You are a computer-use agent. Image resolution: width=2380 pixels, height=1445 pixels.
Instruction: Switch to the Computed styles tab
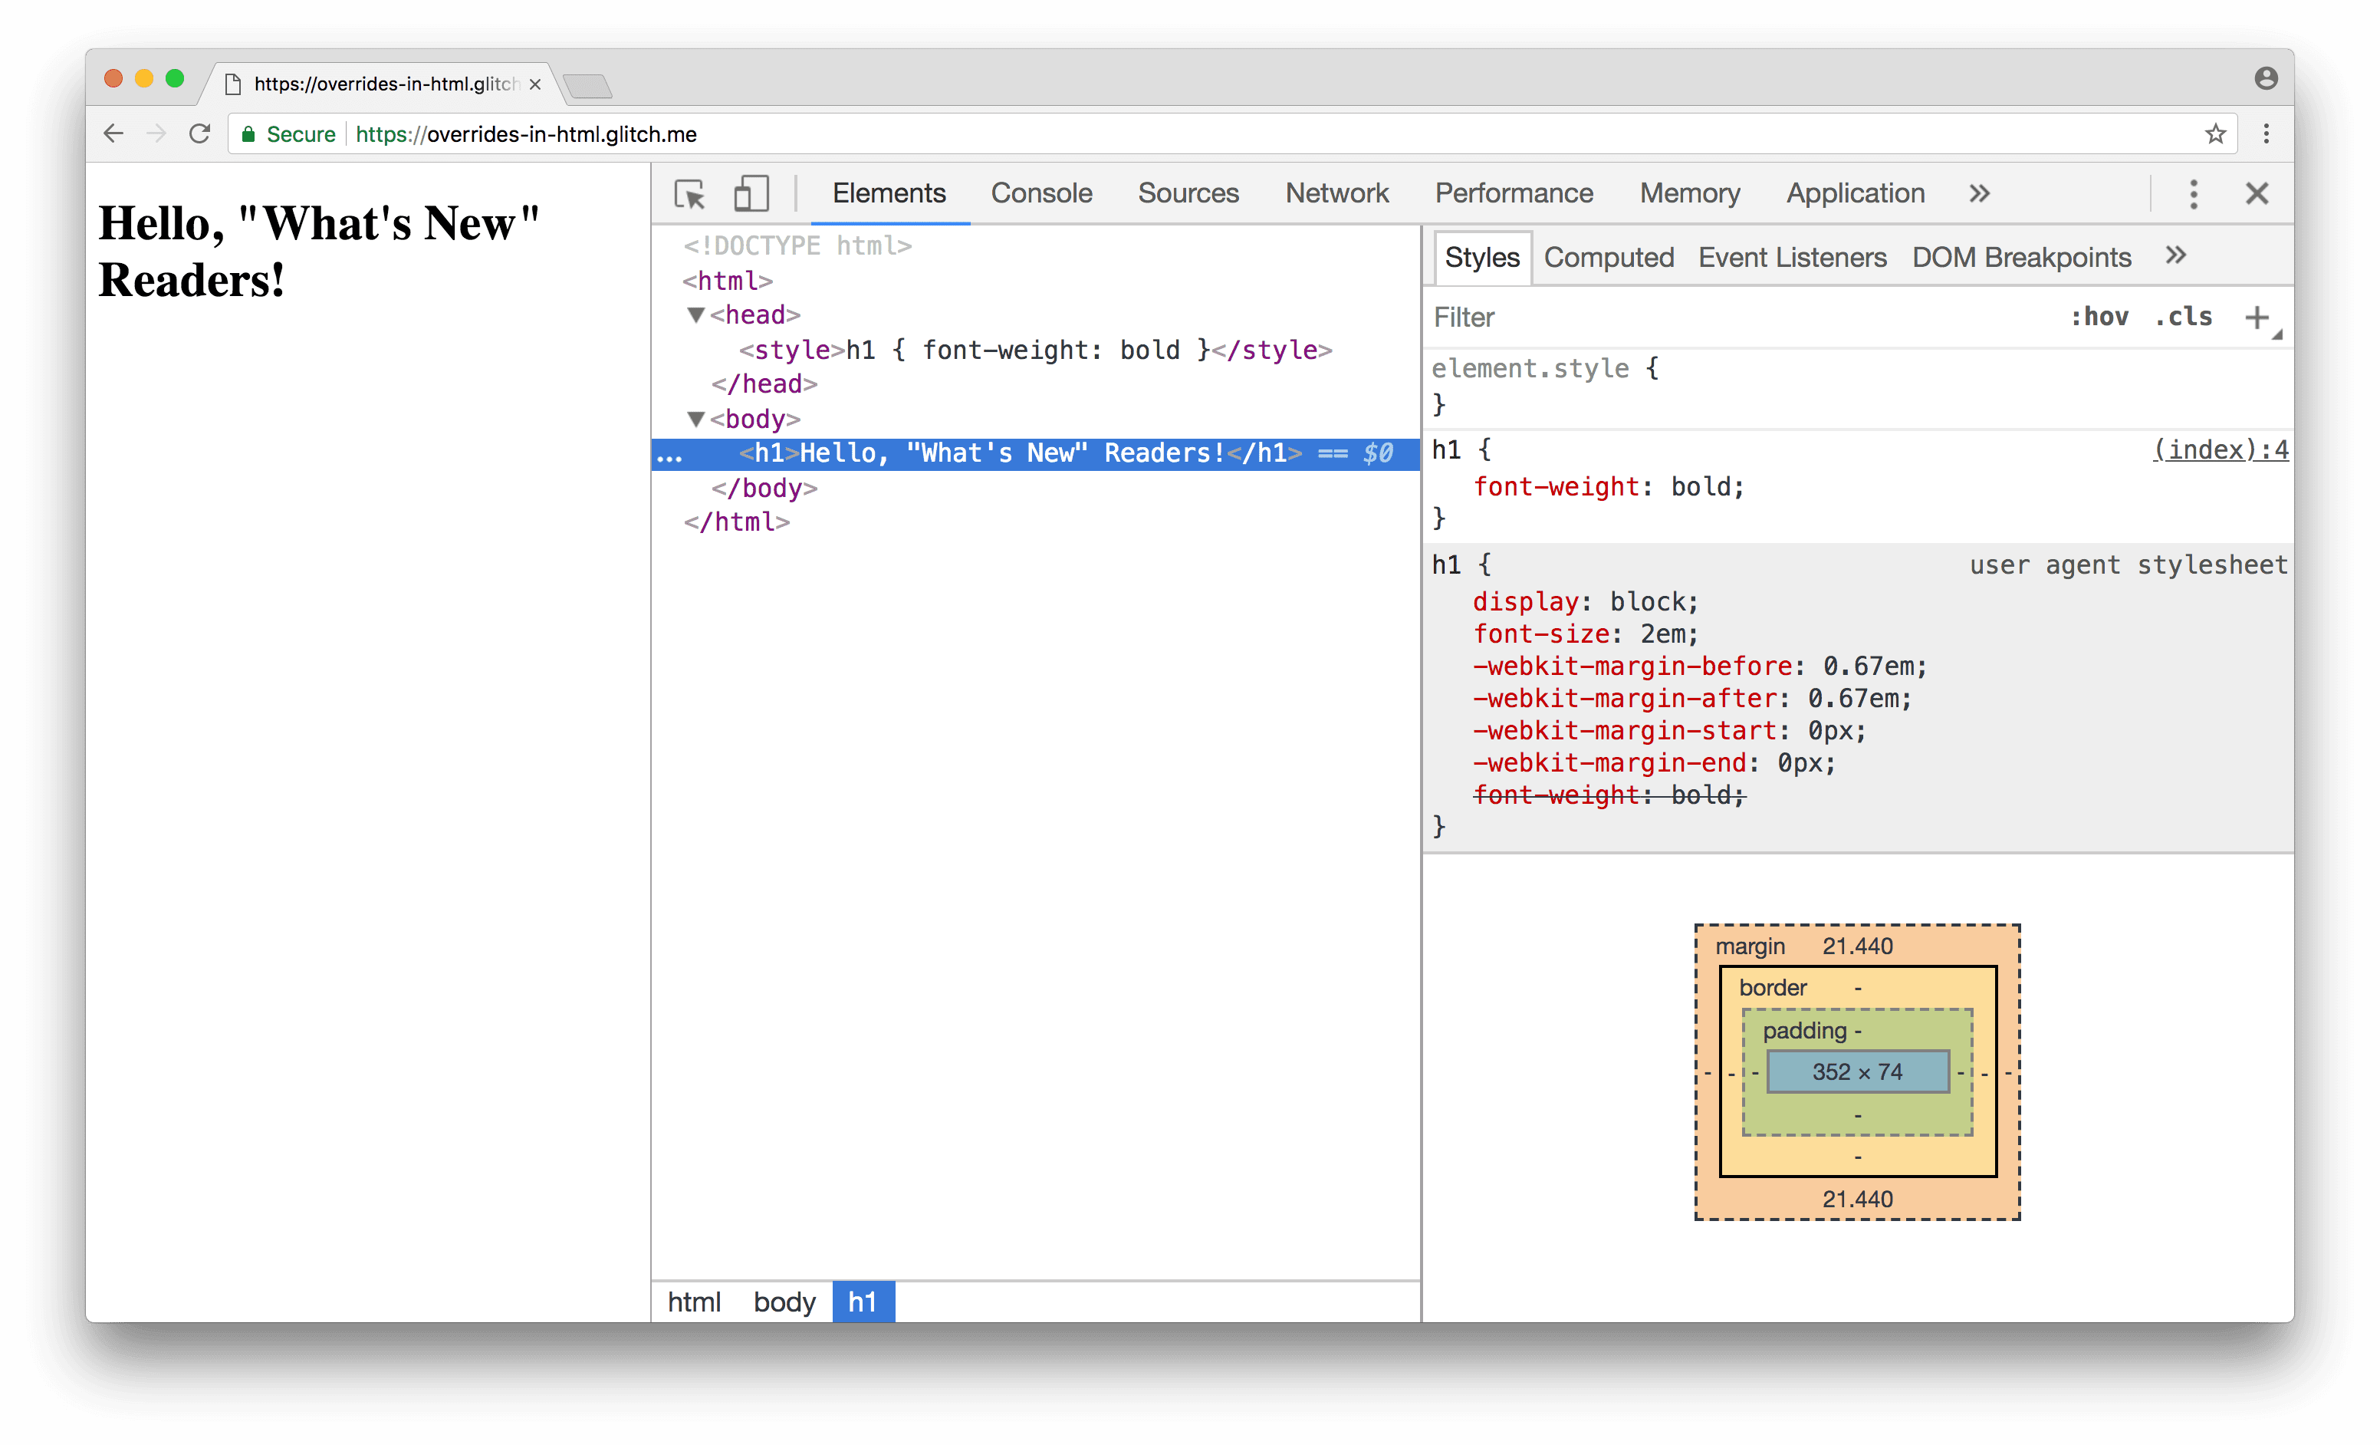click(1605, 258)
